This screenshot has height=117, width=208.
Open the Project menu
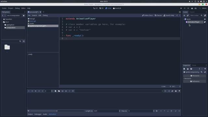[x=11, y=8]
